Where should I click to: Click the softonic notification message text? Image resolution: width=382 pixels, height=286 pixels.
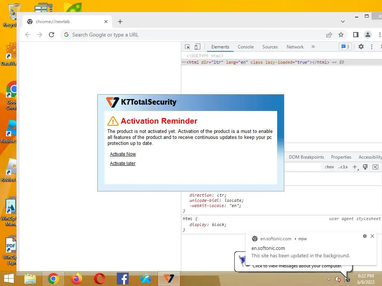pos(300,255)
